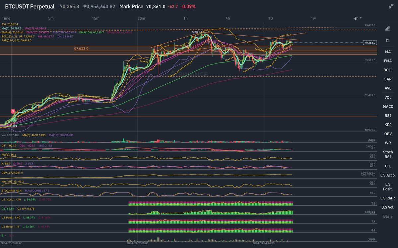Switch to the 4h timeframe
Image resolution: width=398 pixels, height=248 pixels.
click(228, 19)
